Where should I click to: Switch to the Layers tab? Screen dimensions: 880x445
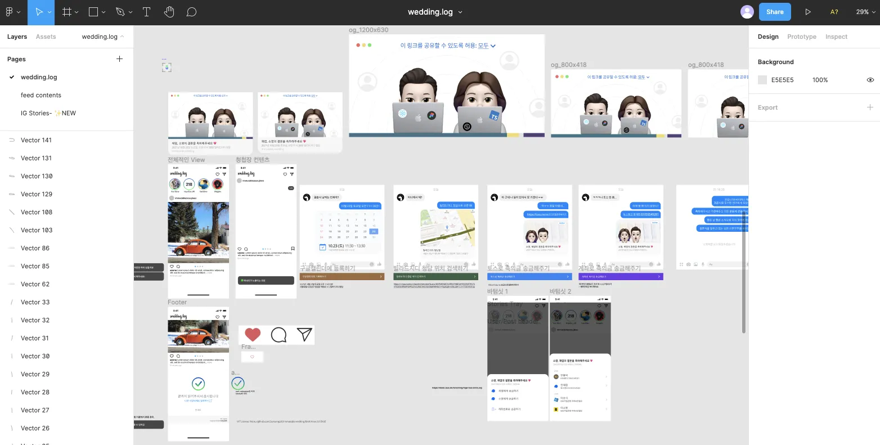tap(17, 37)
